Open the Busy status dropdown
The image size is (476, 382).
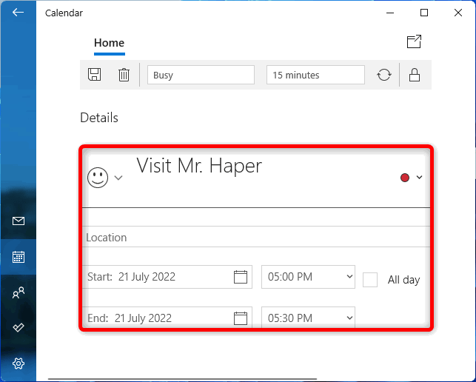[201, 75]
